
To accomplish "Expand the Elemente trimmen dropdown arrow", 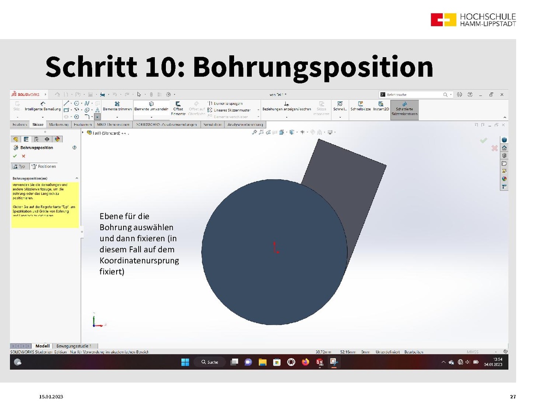I will [x=117, y=117].
